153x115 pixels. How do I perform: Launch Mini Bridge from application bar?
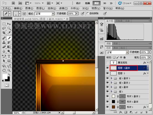coord(20,3)
